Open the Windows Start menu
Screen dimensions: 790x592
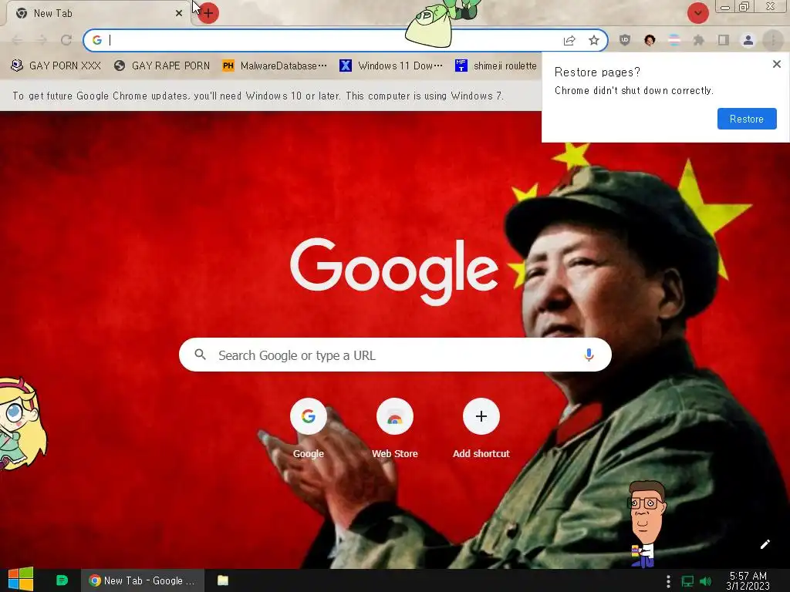click(x=21, y=580)
